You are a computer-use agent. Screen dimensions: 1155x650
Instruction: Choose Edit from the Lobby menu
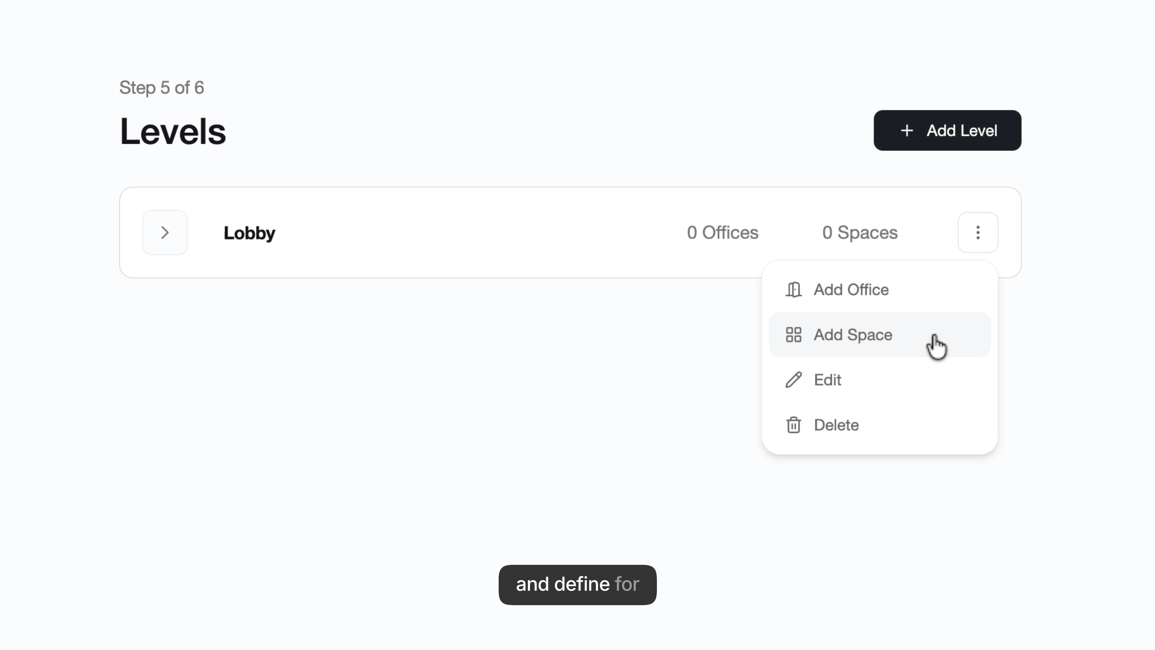pos(880,379)
